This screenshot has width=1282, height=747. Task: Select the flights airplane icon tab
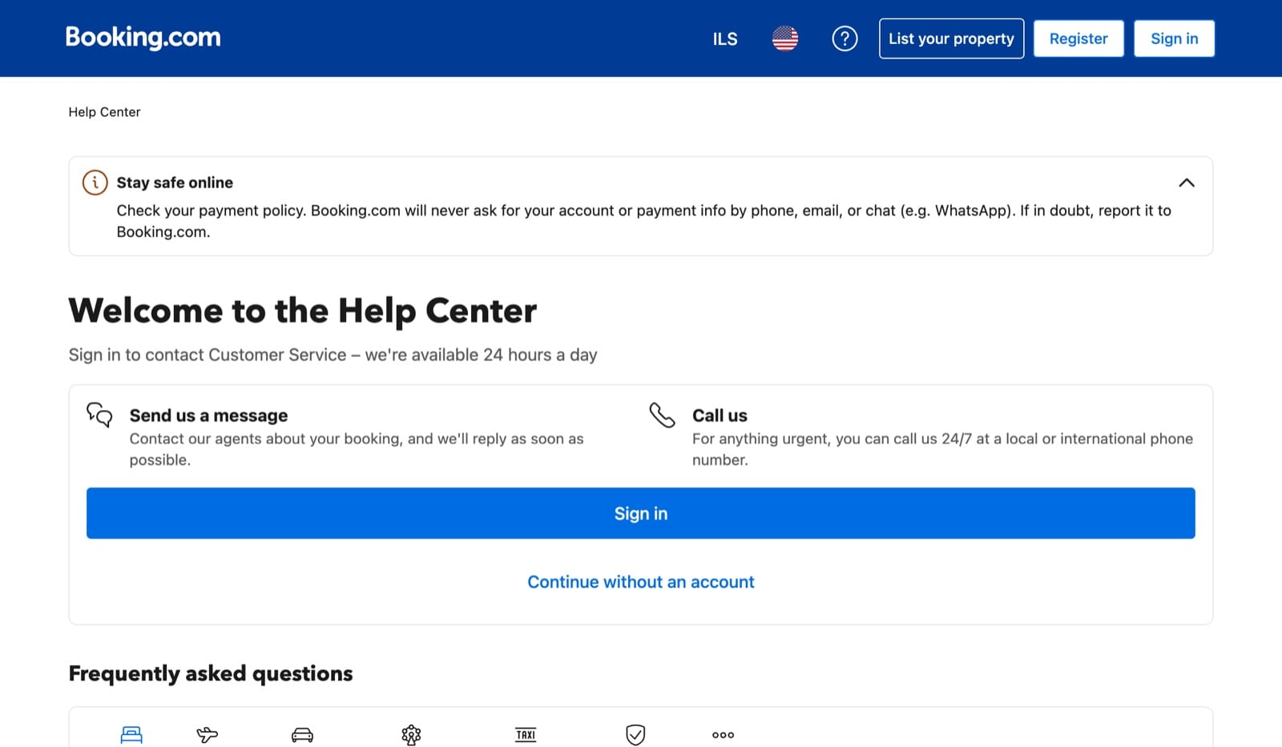207,734
